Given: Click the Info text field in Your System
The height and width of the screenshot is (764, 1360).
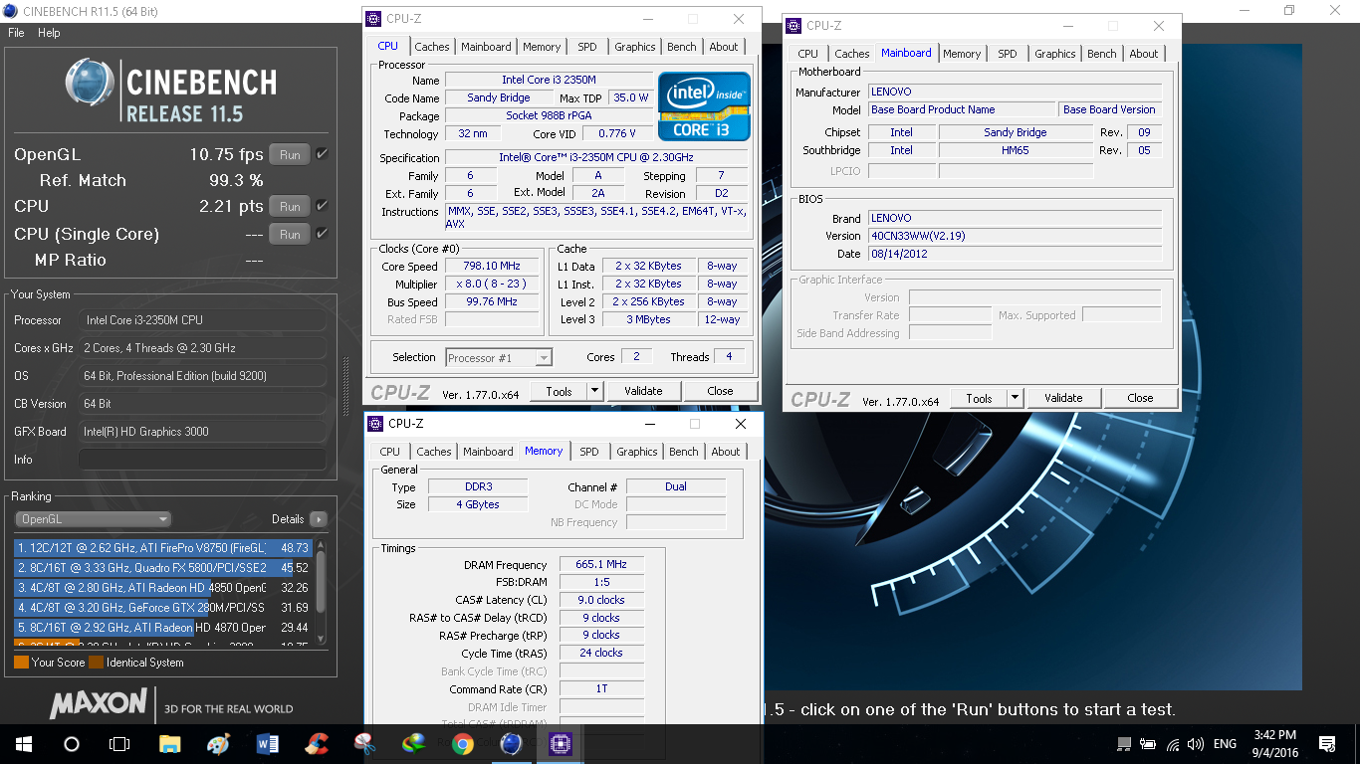Looking at the screenshot, I should tap(202, 460).
